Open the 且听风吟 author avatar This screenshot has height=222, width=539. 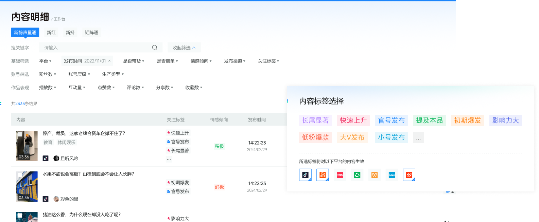[56, 158]
